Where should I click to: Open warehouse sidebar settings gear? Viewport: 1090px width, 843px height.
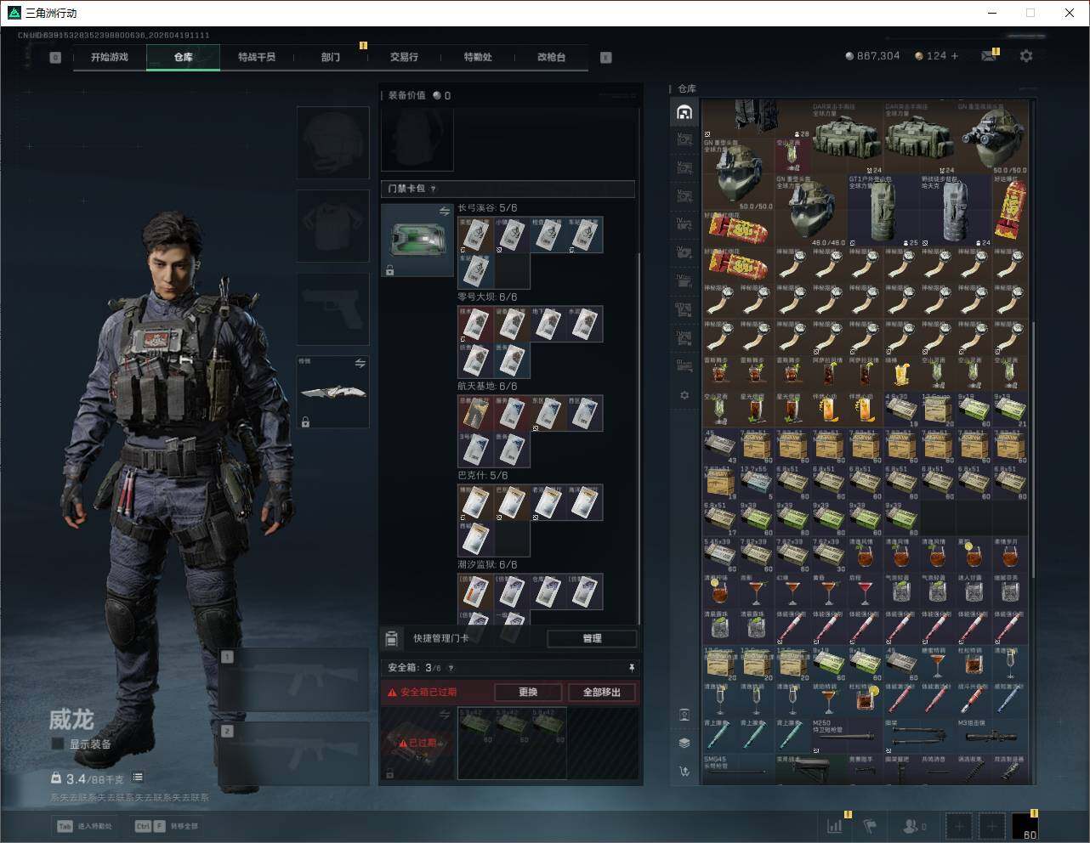click(684, 395)
